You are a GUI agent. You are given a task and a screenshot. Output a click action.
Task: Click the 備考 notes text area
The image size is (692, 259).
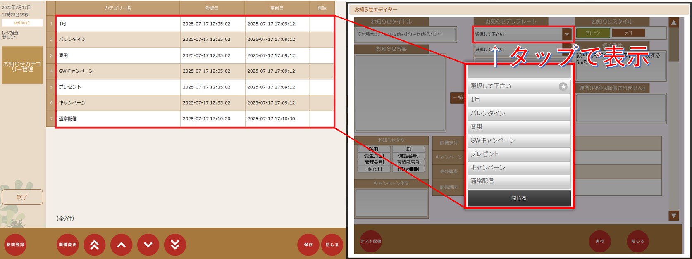coord(620,108)
